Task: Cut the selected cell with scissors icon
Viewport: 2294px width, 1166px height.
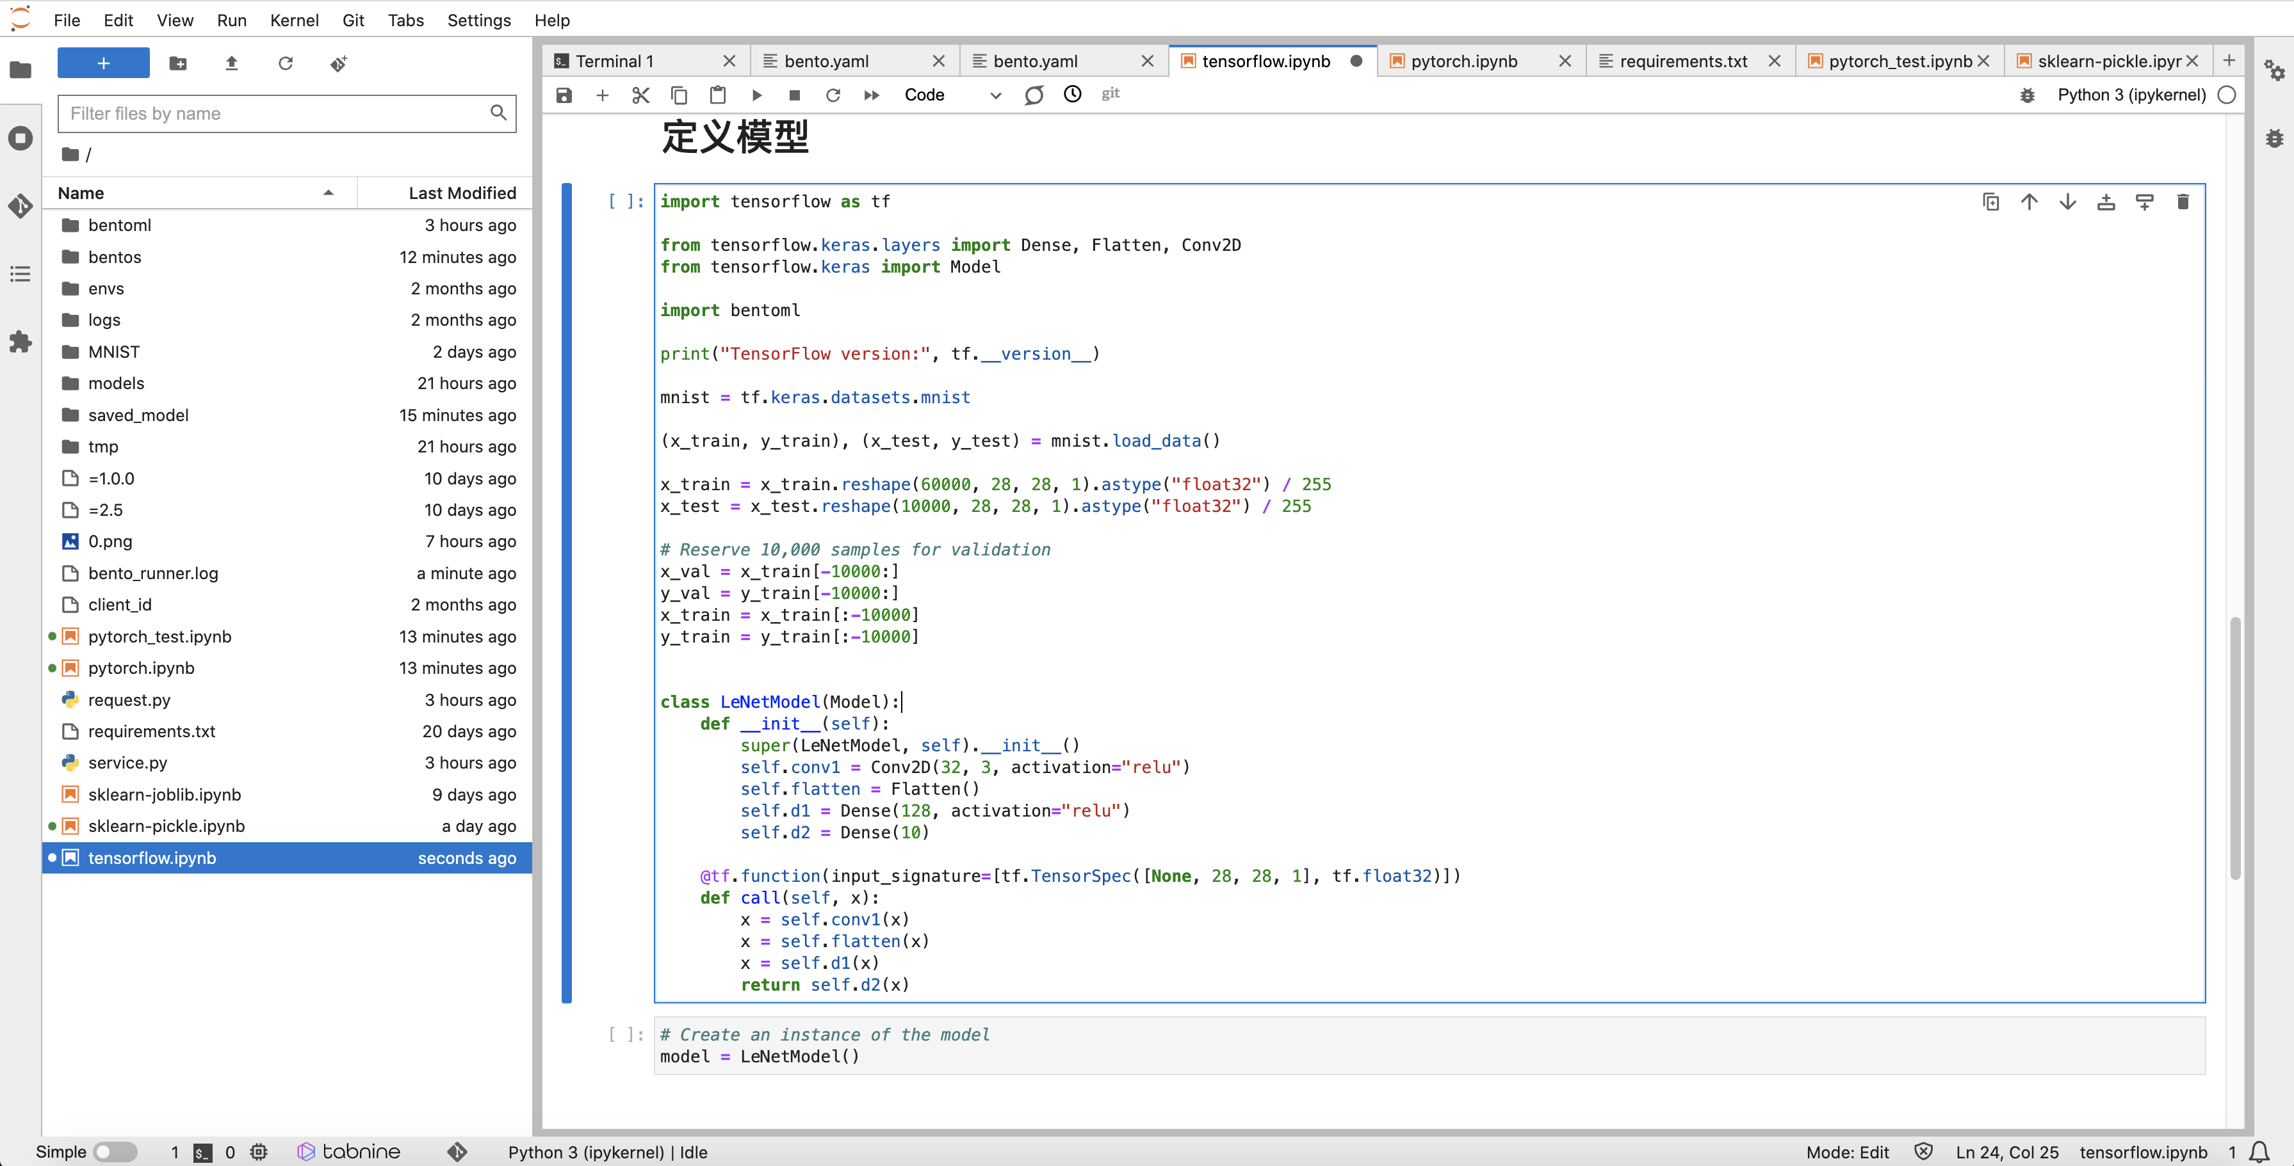Action: pyautogui.click(x=640, y=95)
